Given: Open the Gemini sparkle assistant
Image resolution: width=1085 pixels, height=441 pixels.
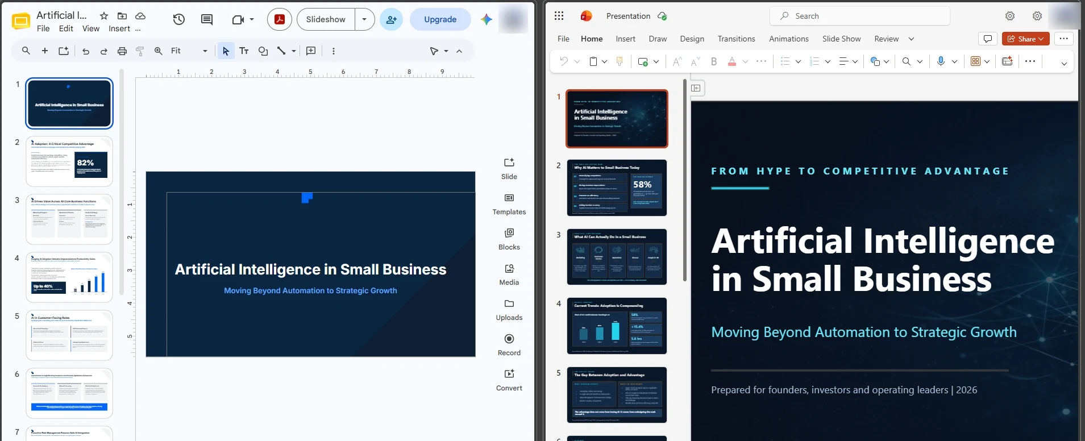Looking at the screenshot, I should [x=486, y=19].
